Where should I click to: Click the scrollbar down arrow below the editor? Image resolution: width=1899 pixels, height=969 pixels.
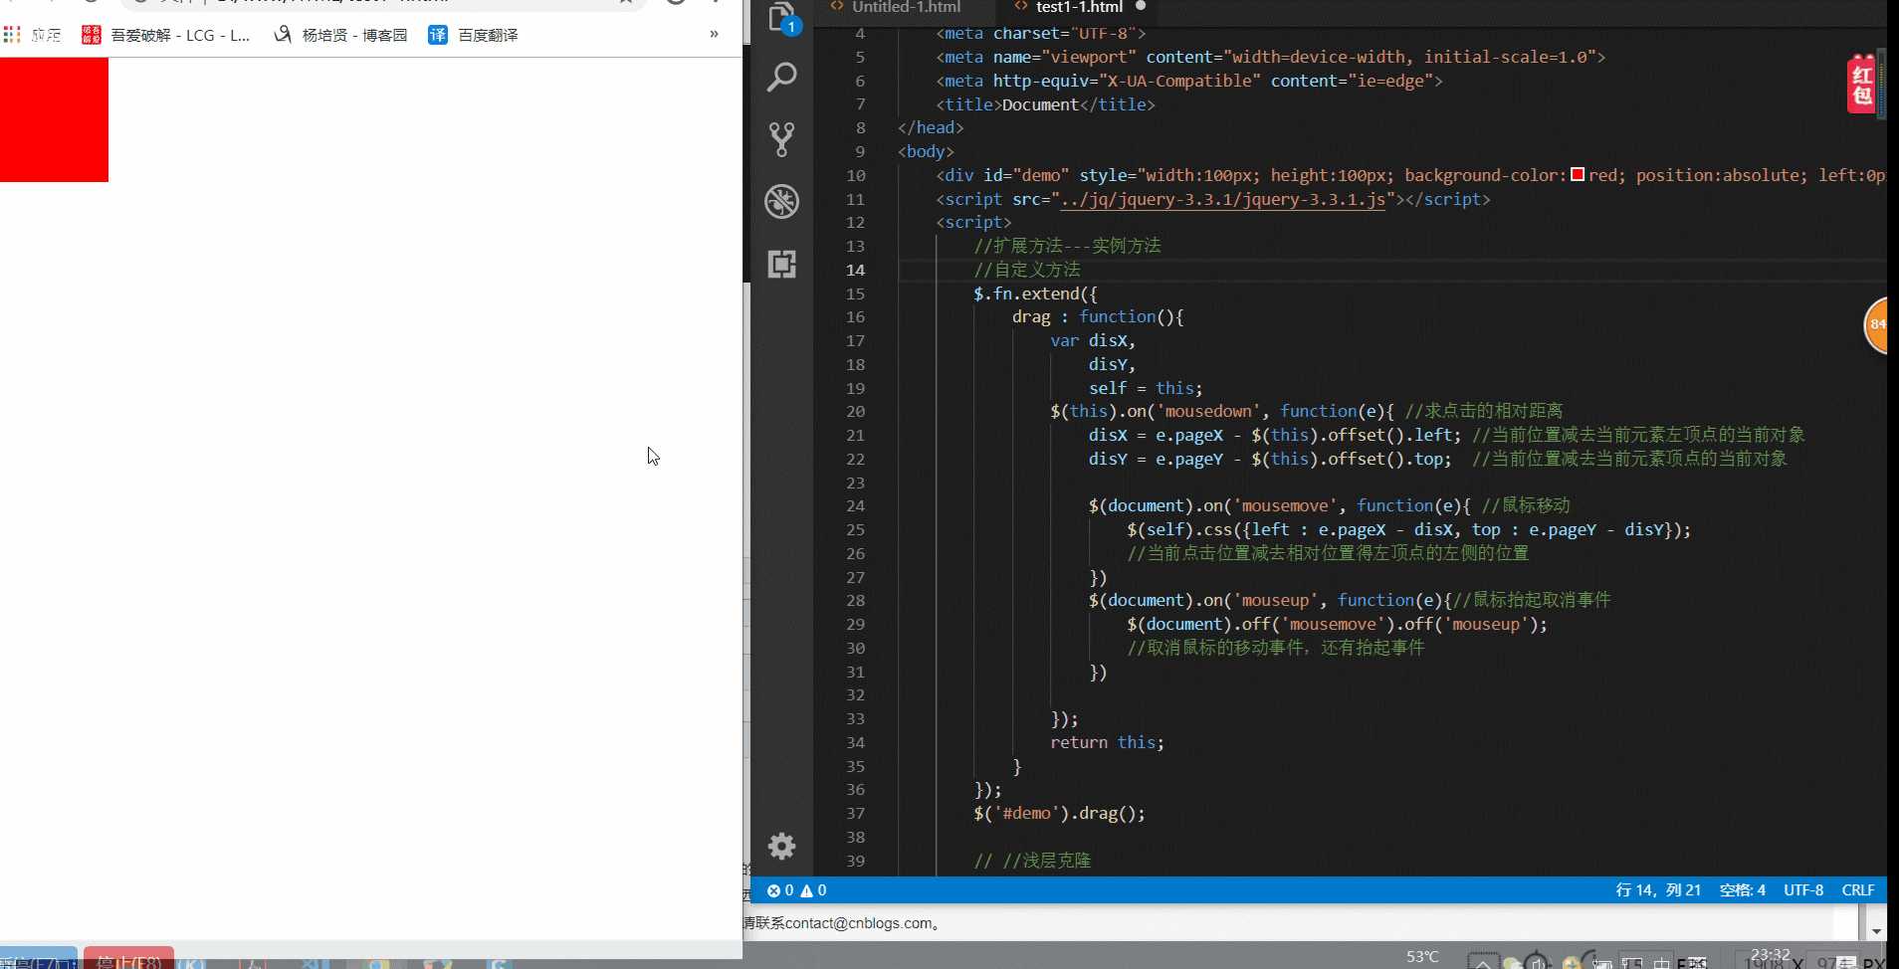(1876, 932)
